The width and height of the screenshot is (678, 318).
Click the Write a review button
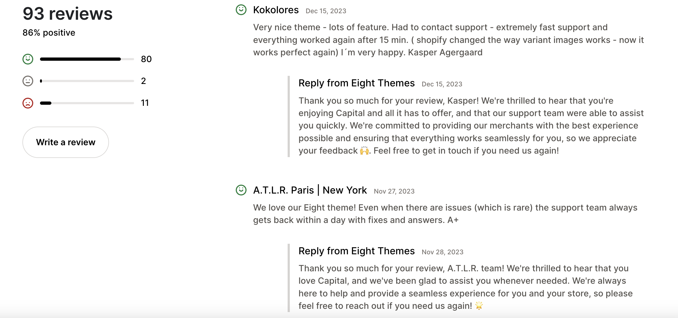(x=65, y=142)
